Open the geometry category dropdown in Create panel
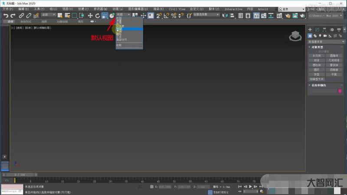 (326, 42)
